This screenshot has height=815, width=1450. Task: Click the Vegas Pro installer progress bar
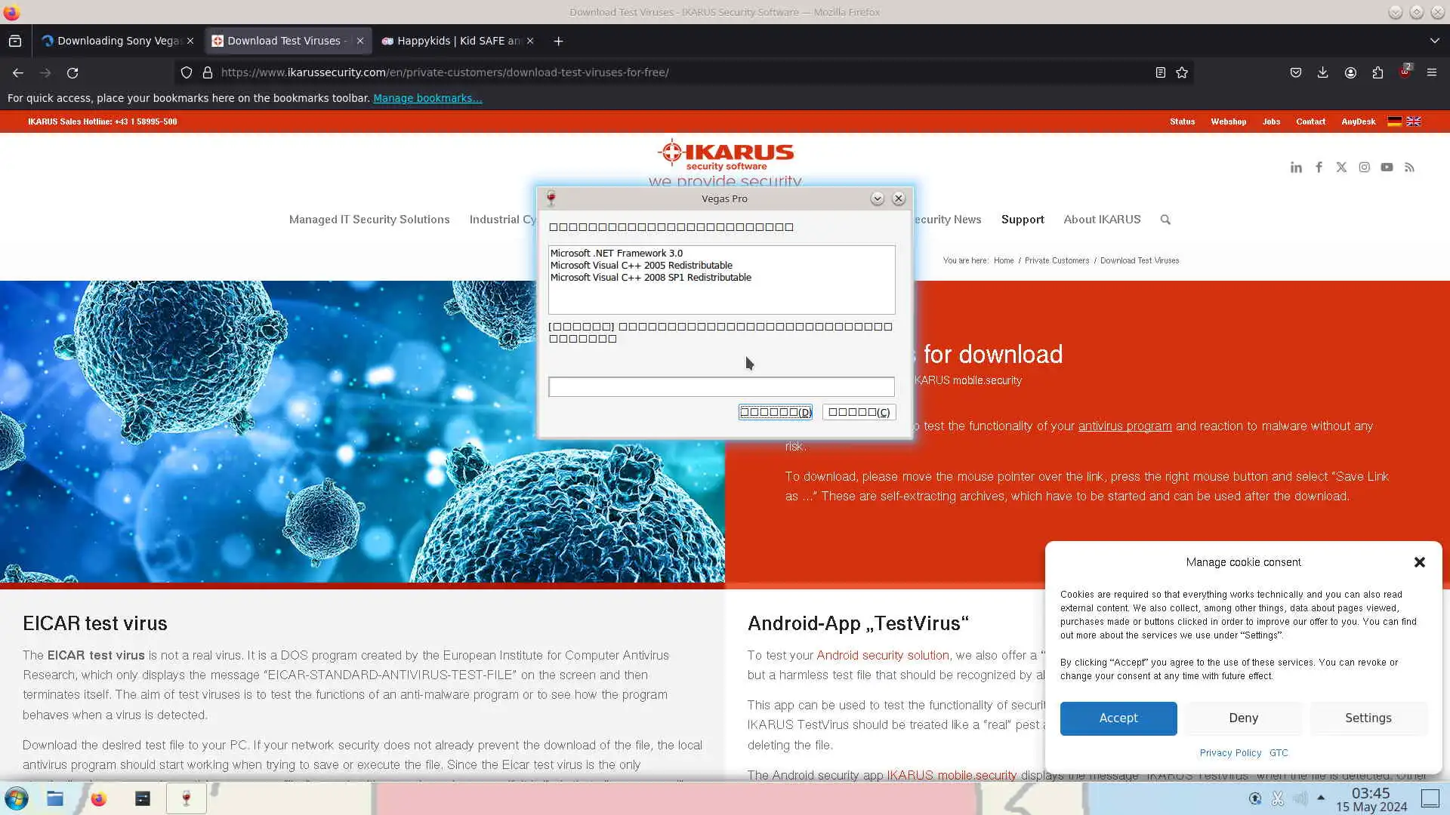721,387
